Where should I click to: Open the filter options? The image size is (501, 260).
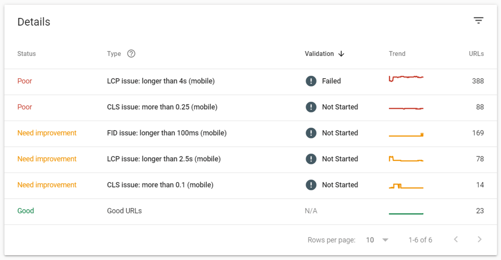coord(478,20)
